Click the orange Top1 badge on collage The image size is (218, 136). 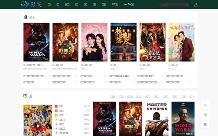pyautogui.click(x=27, y=106)
